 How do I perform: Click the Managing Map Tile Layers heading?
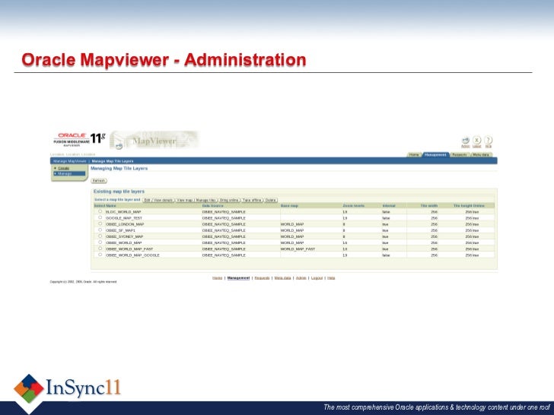(119, 168)
